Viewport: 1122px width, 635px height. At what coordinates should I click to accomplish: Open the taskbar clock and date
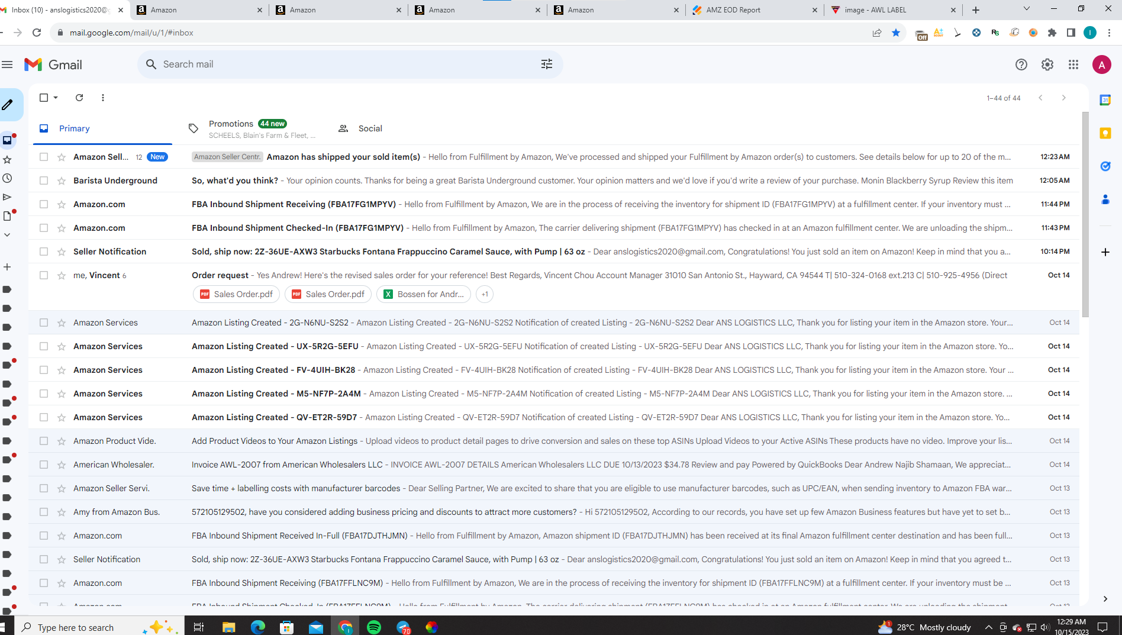pos(1072,627)
